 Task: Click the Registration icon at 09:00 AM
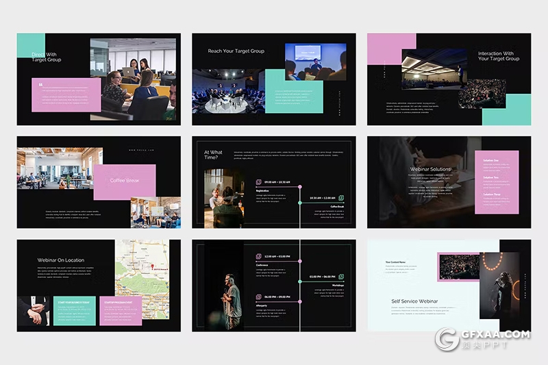click(258, 182)
